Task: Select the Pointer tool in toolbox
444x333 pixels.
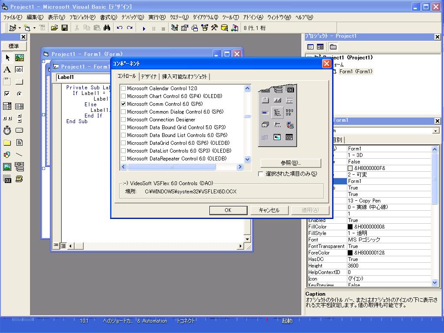Action: click(x=7, y=58)
